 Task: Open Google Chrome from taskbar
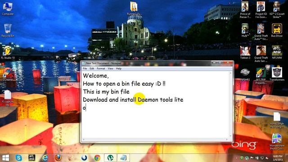click(x=97, y=158)
